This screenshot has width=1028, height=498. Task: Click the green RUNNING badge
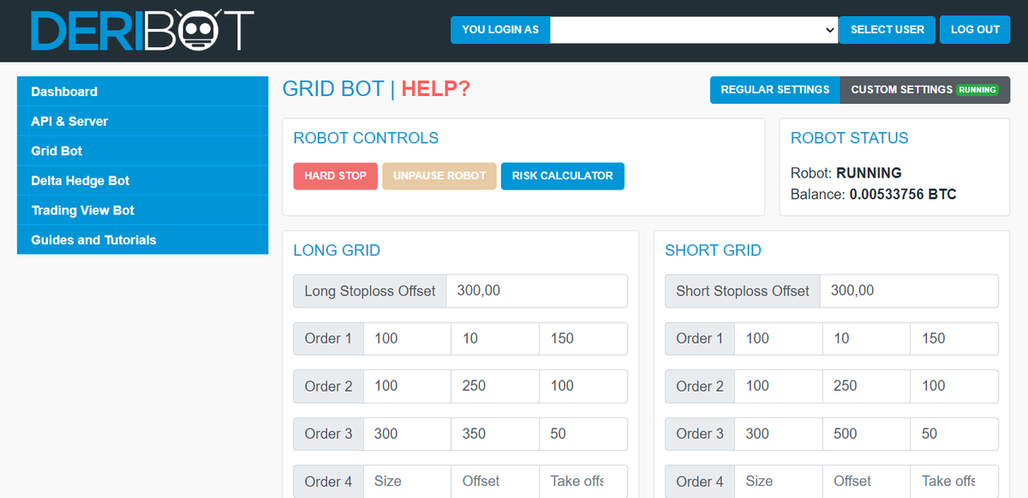pyautogui.click(x=977, y=90)
